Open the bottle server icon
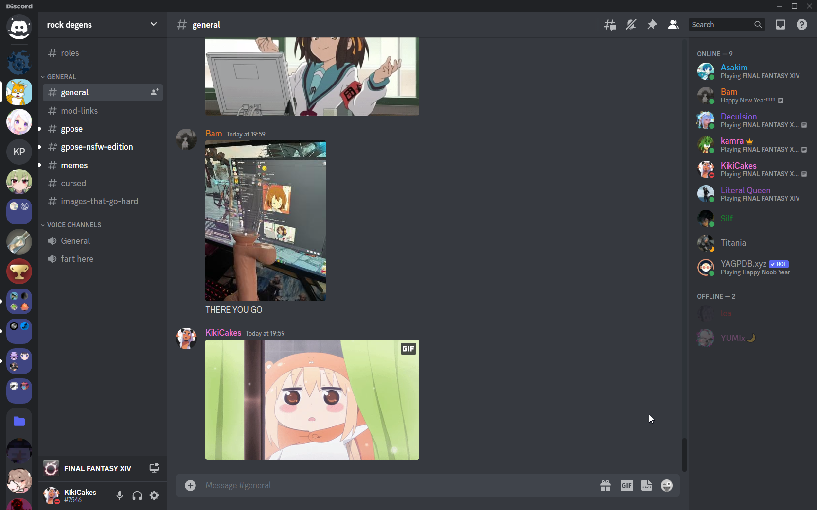This screenshot has height=510, width=817. [19, 241]
